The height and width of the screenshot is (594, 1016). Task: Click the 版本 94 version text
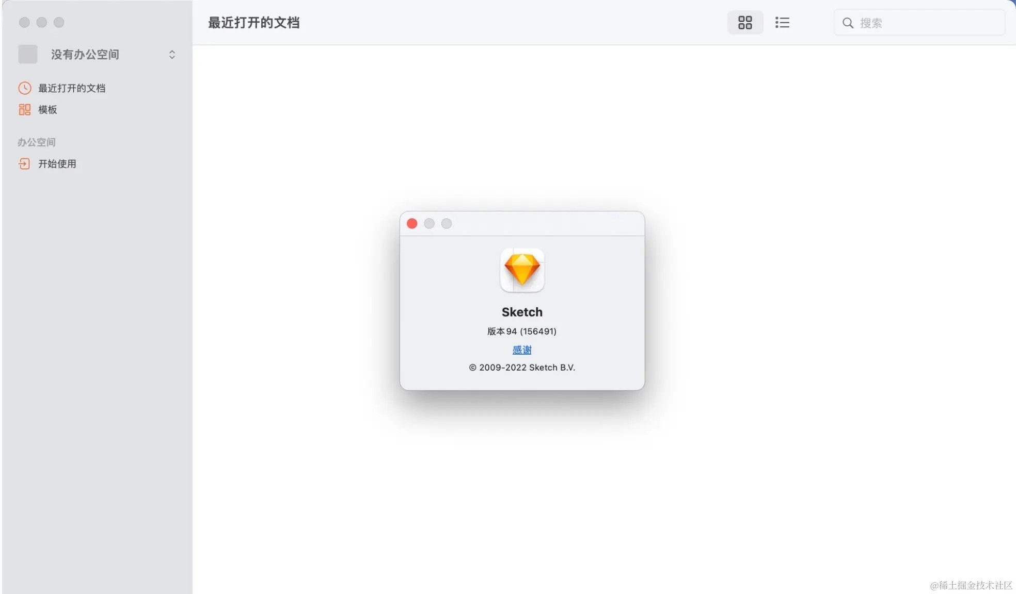pyautogui.click(x=522, y=332)
